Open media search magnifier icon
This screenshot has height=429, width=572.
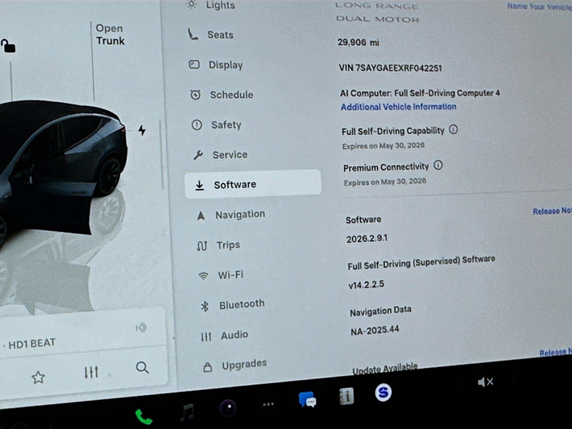tap(142, 368)
